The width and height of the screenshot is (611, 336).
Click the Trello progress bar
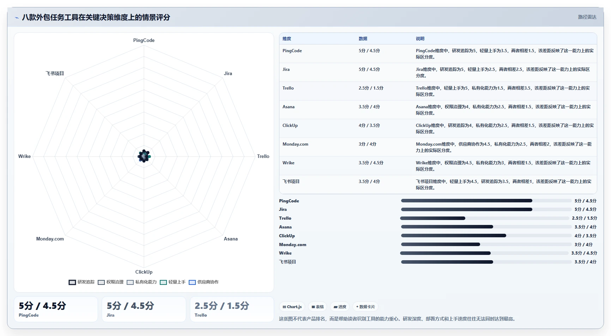click(x=485, y=218)
